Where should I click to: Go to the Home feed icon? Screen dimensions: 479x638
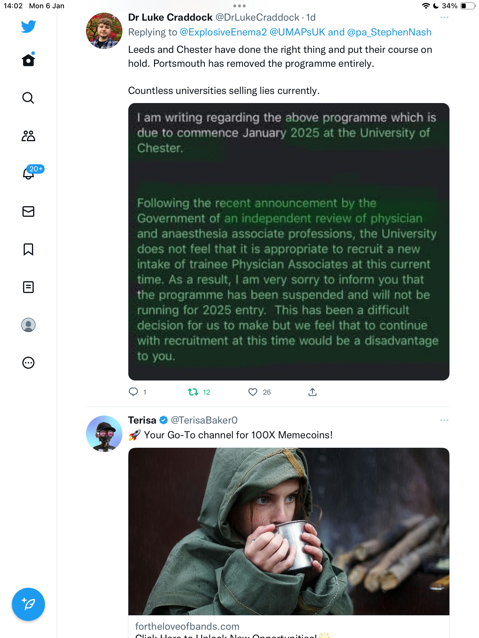[x=28, y=60]
